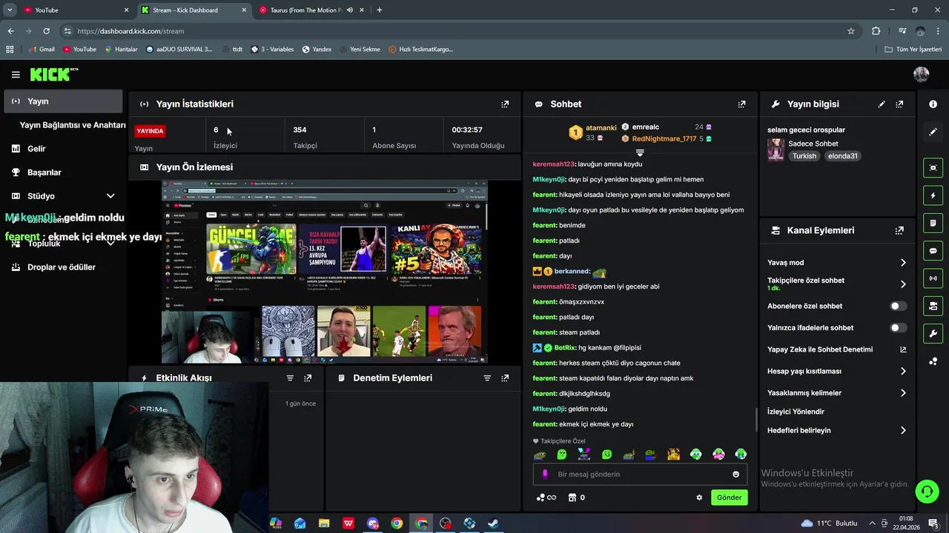949x533 pixels.
Task: Open the Gmail bookmark
Action: 41,50
